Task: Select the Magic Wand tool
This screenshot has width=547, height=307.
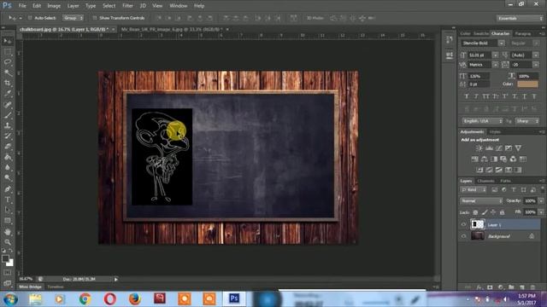Action: point(8,72)
